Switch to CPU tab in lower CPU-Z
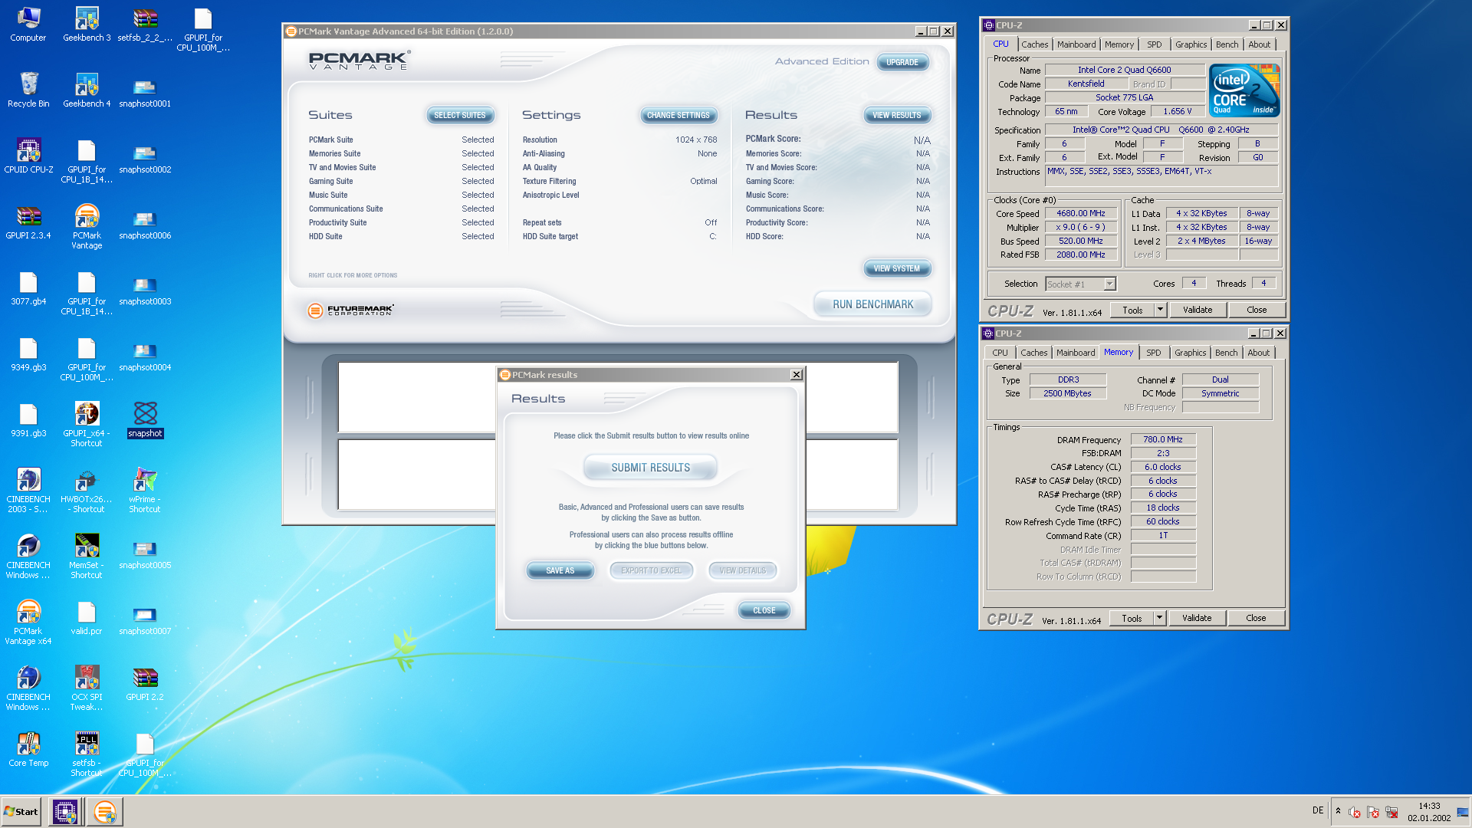This screenshot has width=1472, height=828. click(x=1000, y=353)
